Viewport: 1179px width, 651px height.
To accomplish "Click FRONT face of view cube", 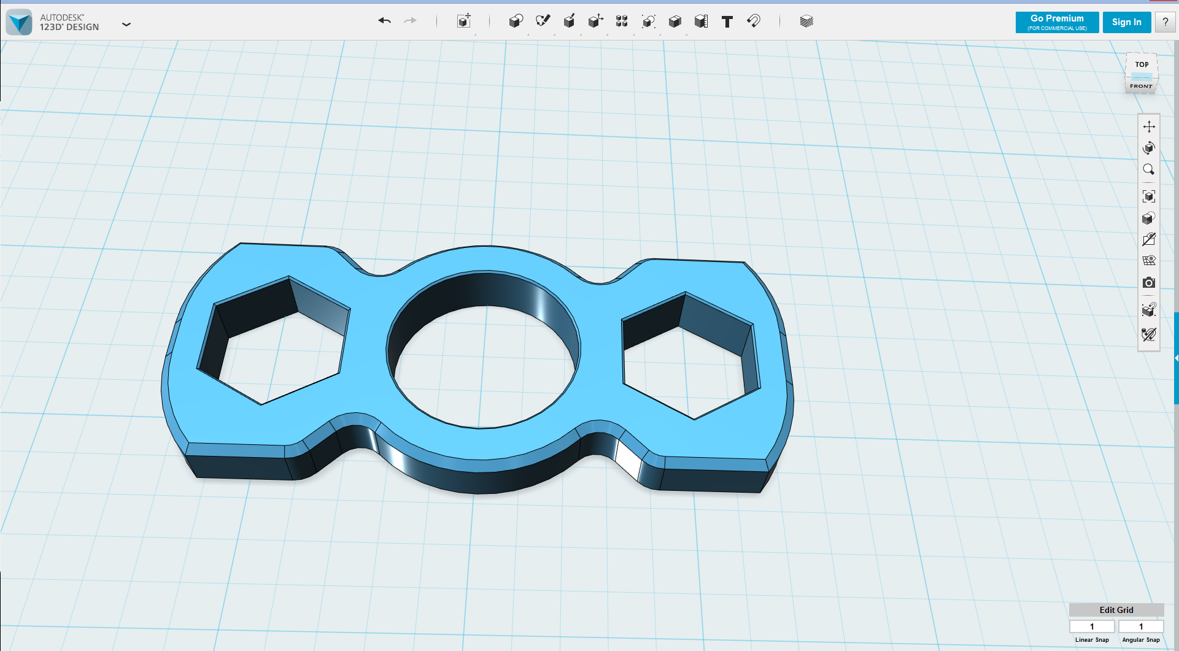I will coord(1141,86).
